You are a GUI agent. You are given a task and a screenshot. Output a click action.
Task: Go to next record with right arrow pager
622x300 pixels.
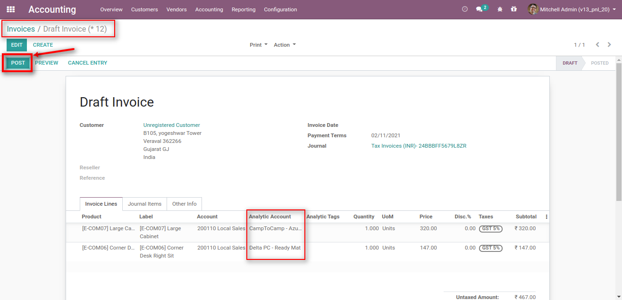point(609,44)
